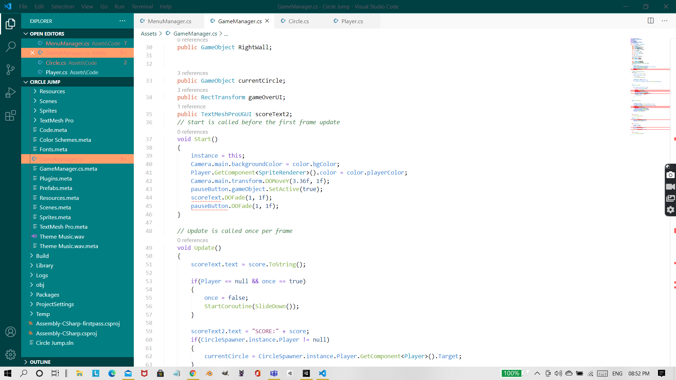
Task: Expand the Sprites folder
Action: click(x=77, y=110)
